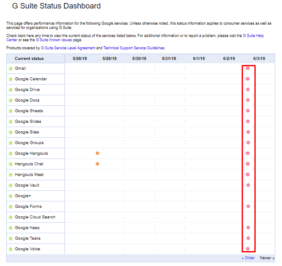Open the red outage dot in Google Sheets row
This screenshot has height=266, width=282.
point(248,110)
